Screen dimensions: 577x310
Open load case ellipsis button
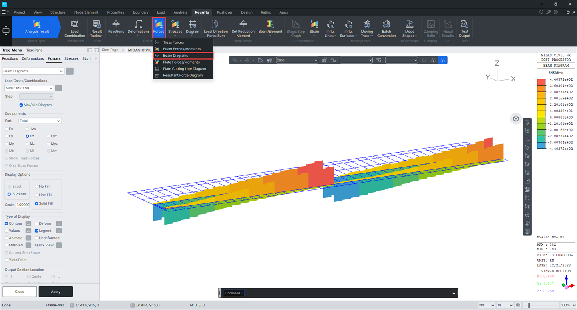[x=58, y=88]
